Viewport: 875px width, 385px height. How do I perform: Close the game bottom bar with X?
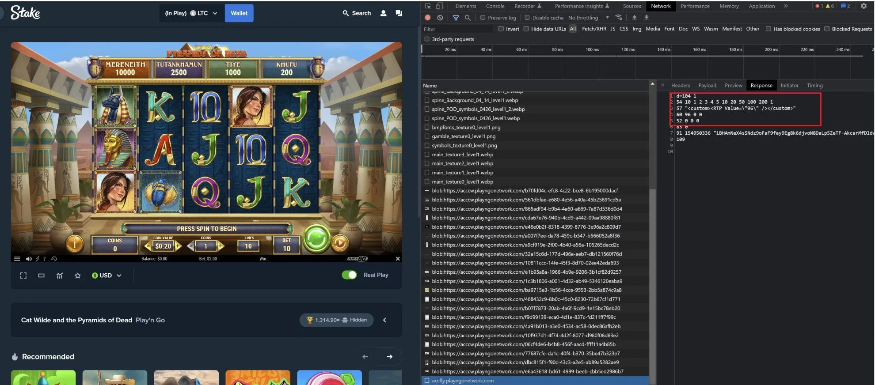(398, 259)
